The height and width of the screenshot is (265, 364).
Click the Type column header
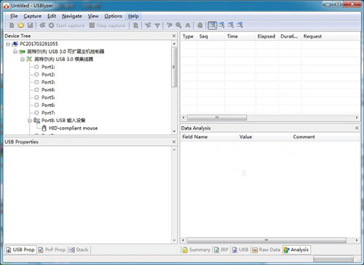click(189, 36)
